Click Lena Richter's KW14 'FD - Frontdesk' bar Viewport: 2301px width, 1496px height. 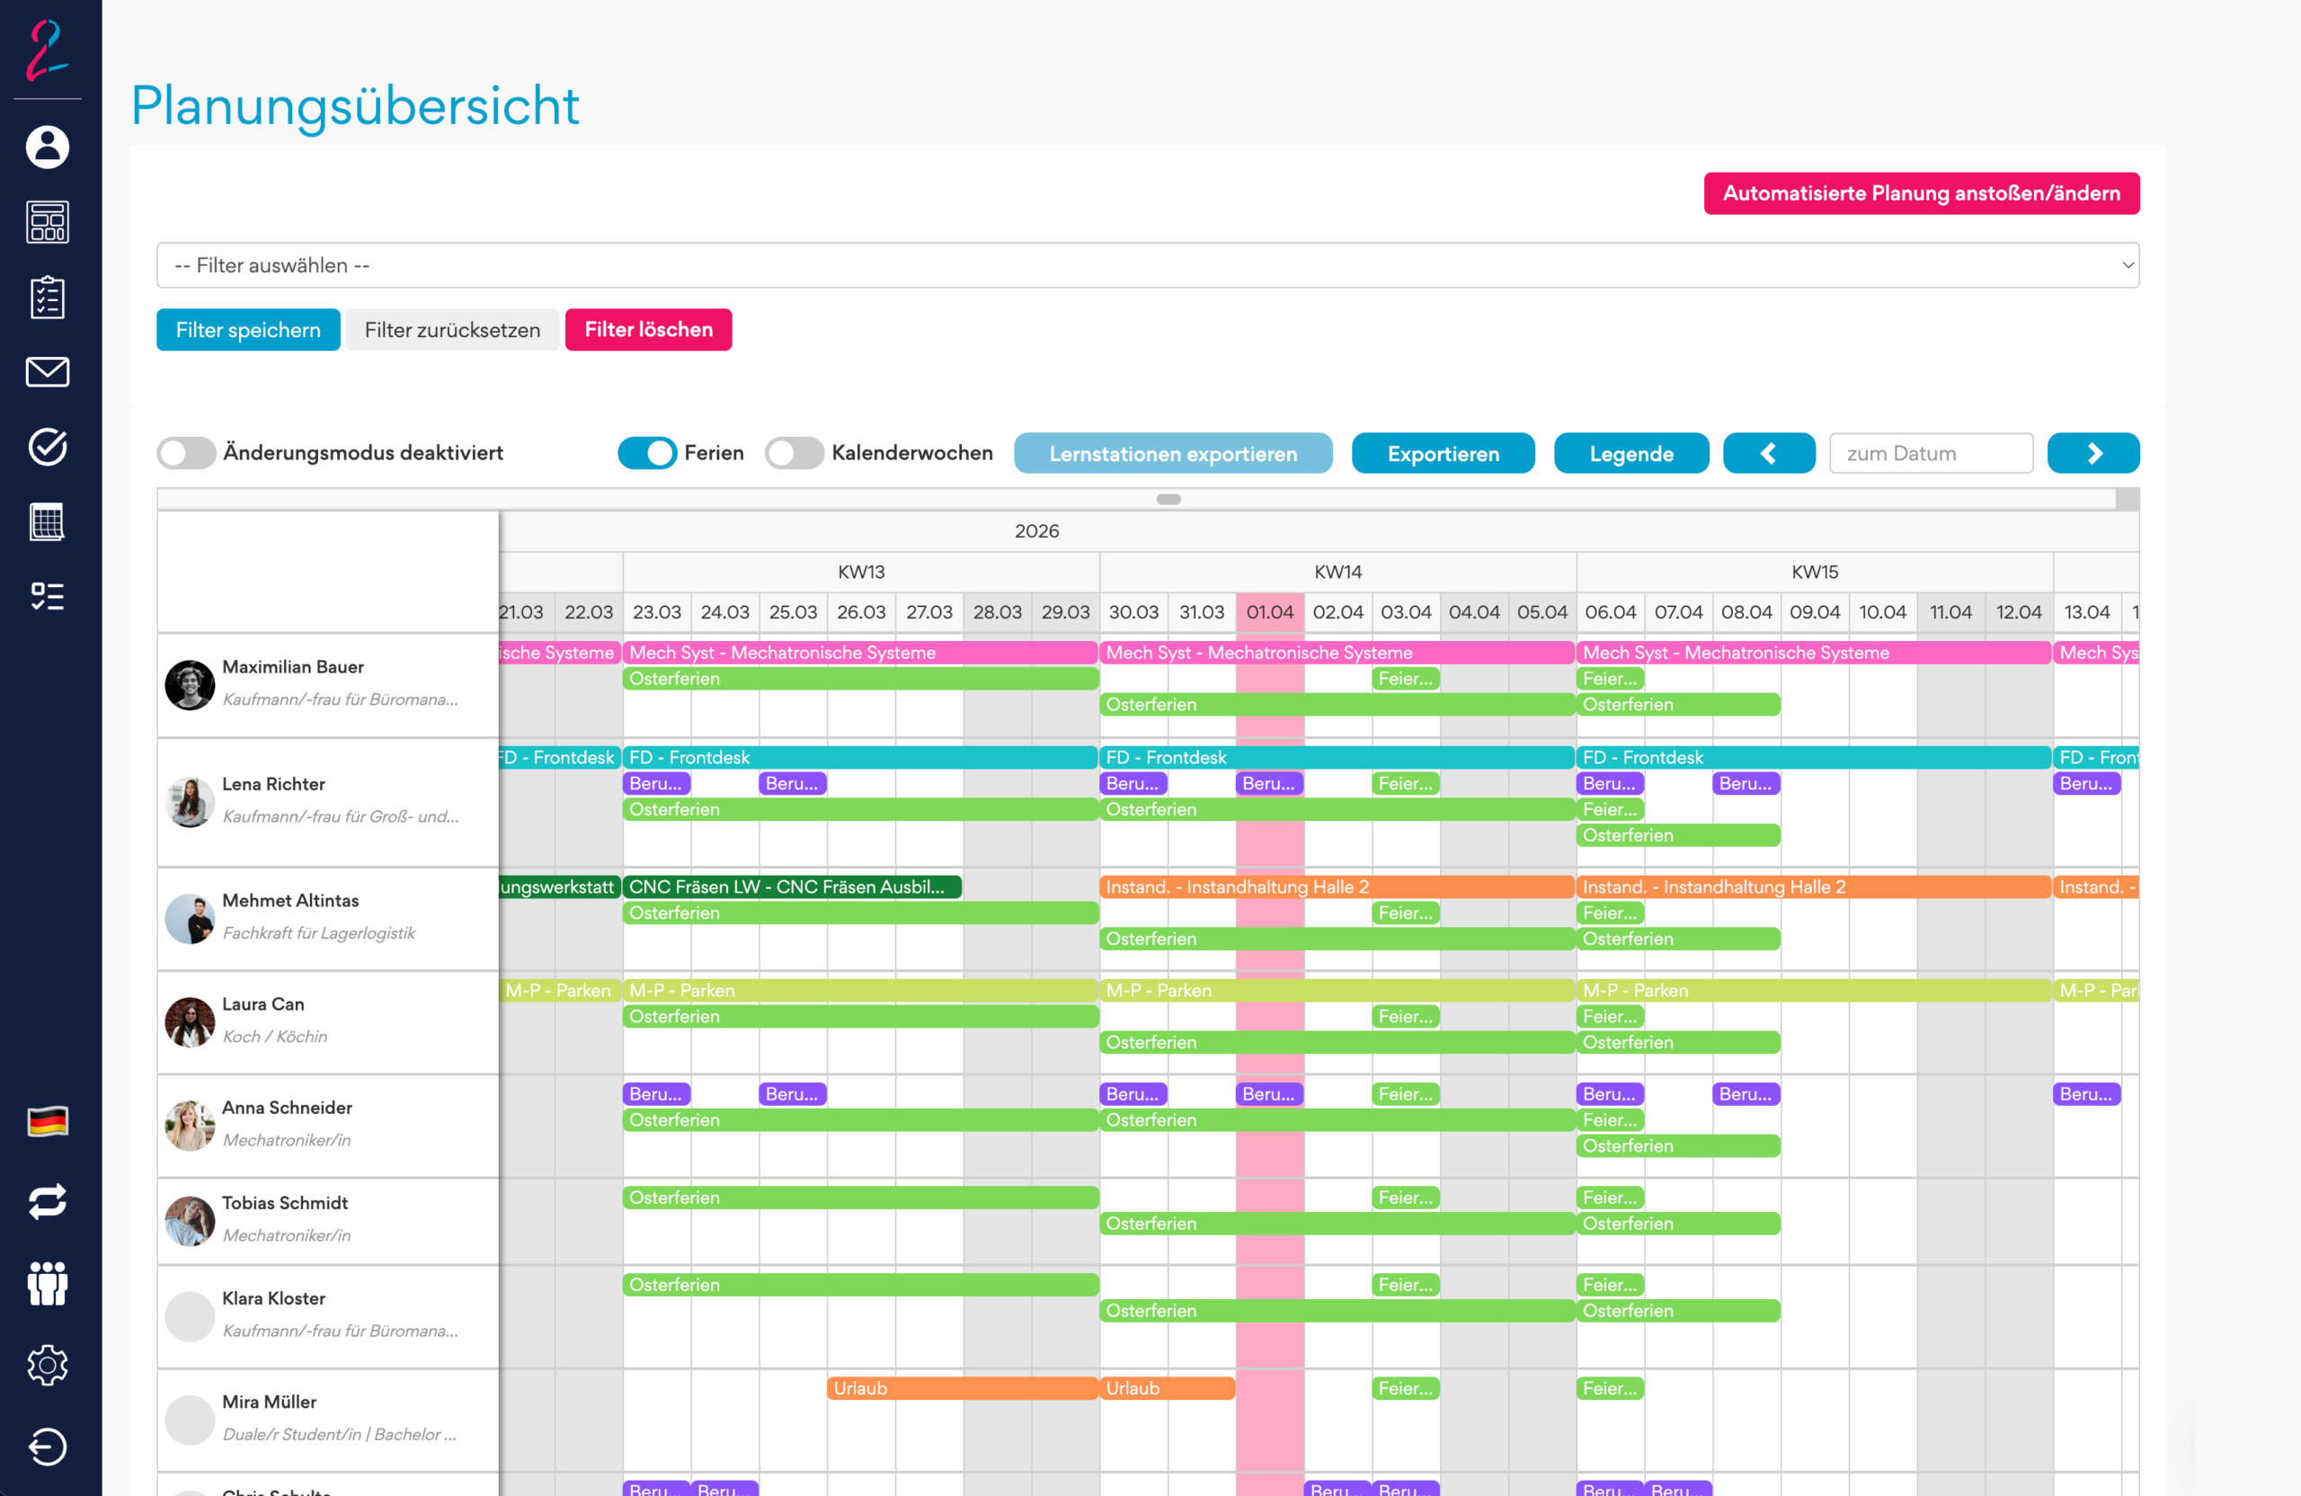point(1337,757)
